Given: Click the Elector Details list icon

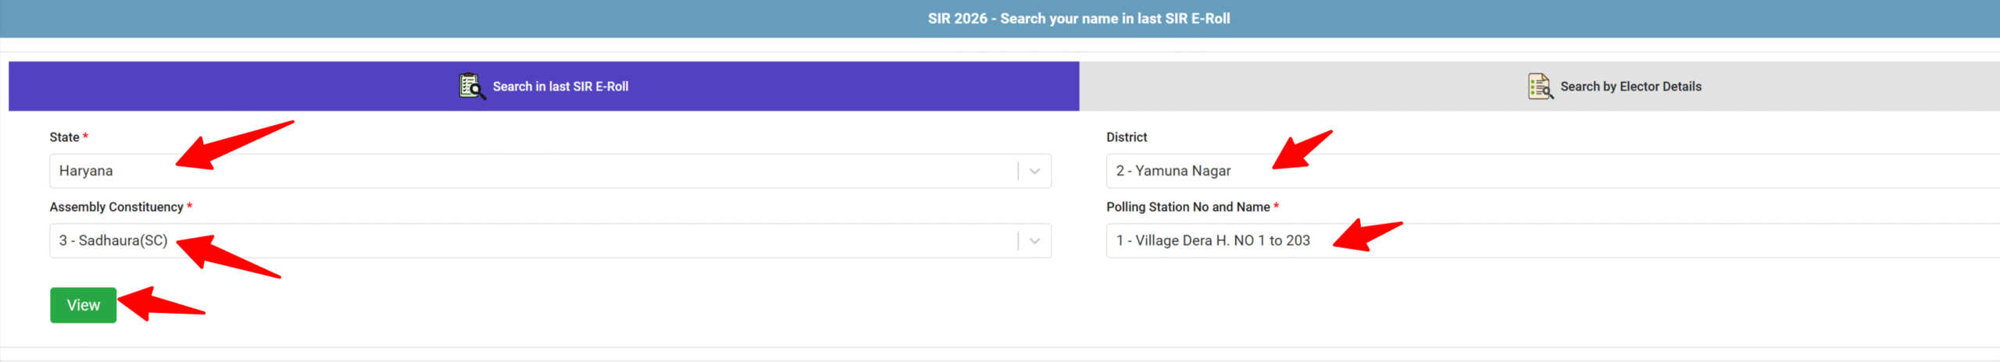Looking at the screenshot, I should [x=1540, y=86].
